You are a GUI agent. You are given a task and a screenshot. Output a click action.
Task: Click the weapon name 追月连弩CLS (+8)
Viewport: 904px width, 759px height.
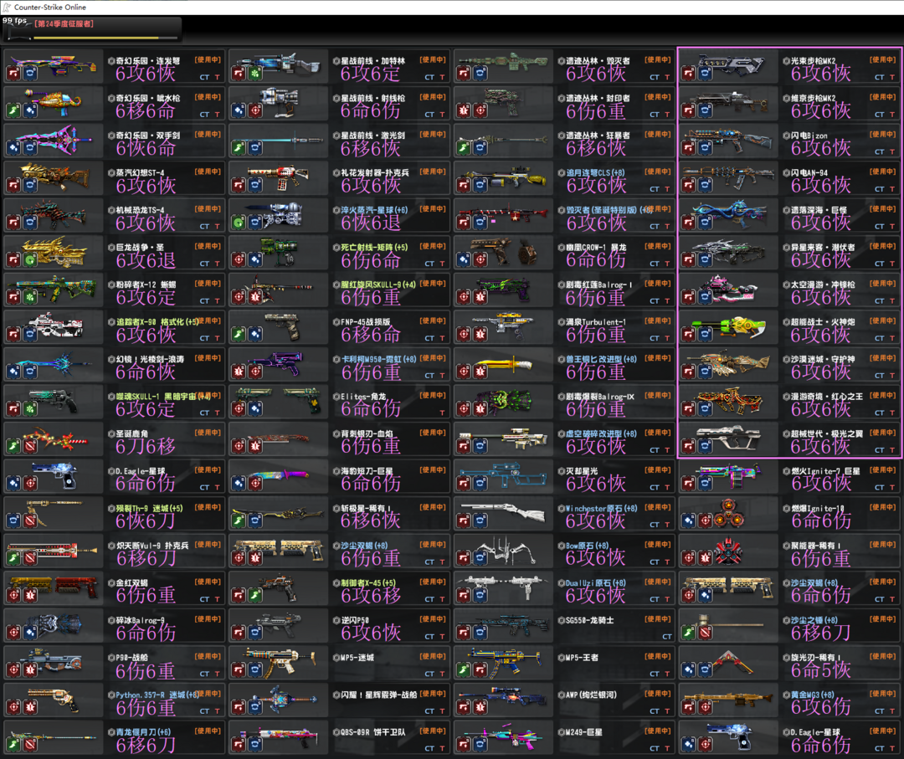click(595, 173)
